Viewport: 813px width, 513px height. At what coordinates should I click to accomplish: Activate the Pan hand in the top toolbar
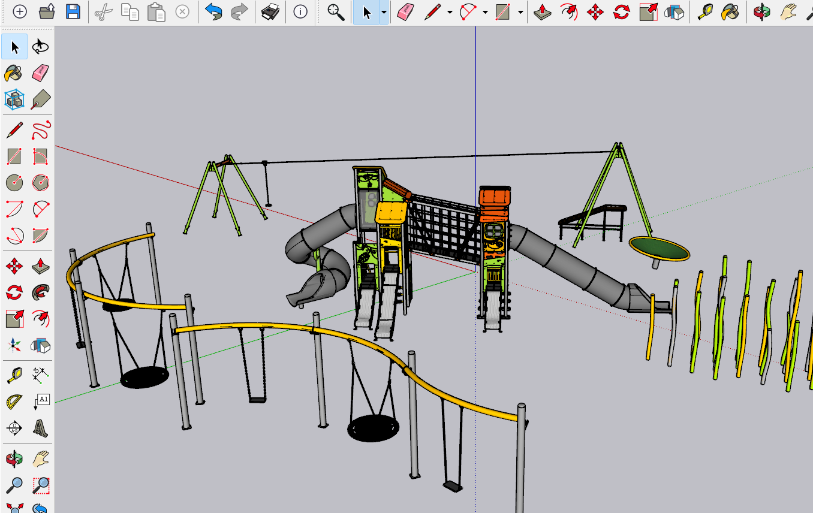pyautogui.click(x=788, y=12)
